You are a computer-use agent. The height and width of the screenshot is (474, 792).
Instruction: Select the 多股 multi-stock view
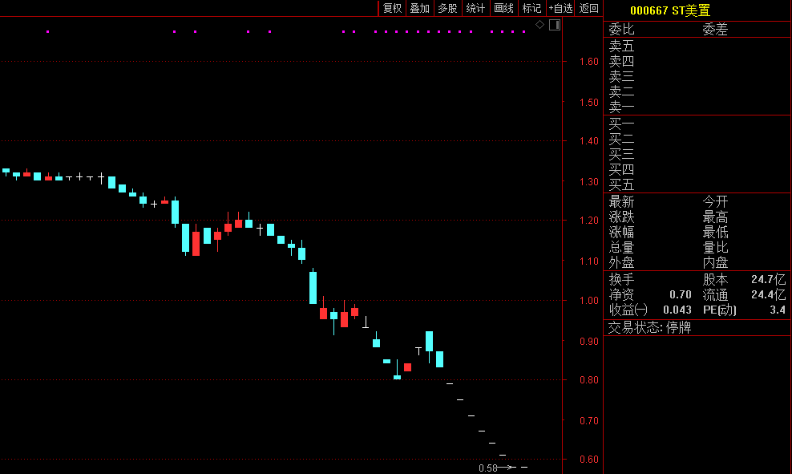[x=447, y=8]
